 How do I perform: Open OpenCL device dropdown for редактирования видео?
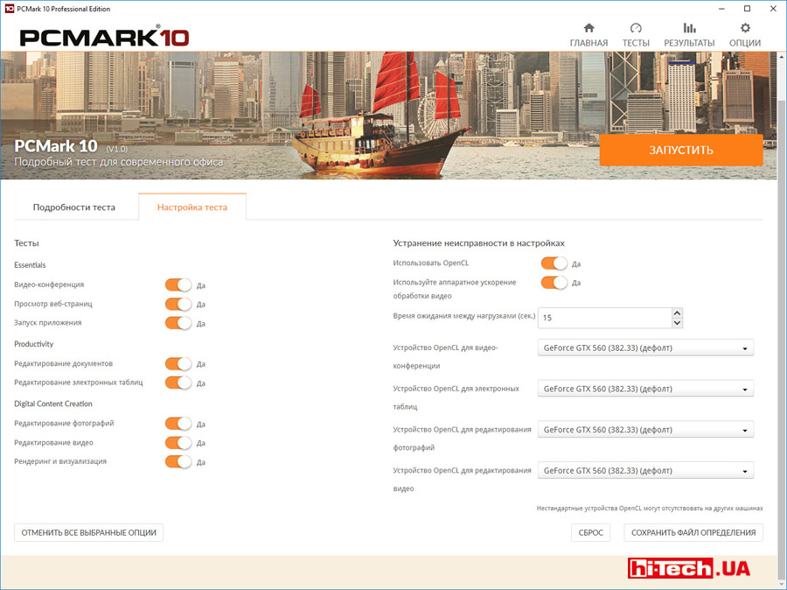coord(645,470)
